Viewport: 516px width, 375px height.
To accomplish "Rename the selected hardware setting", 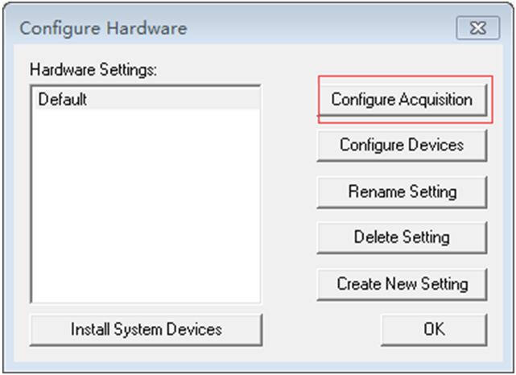I will pos(402,192).
